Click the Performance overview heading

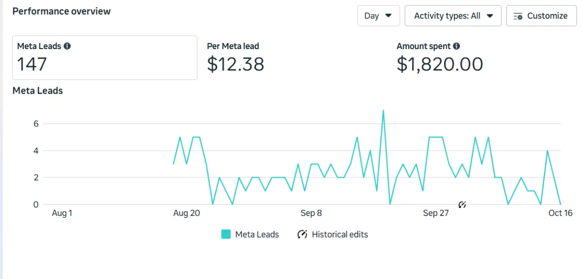tap(62, 11)
